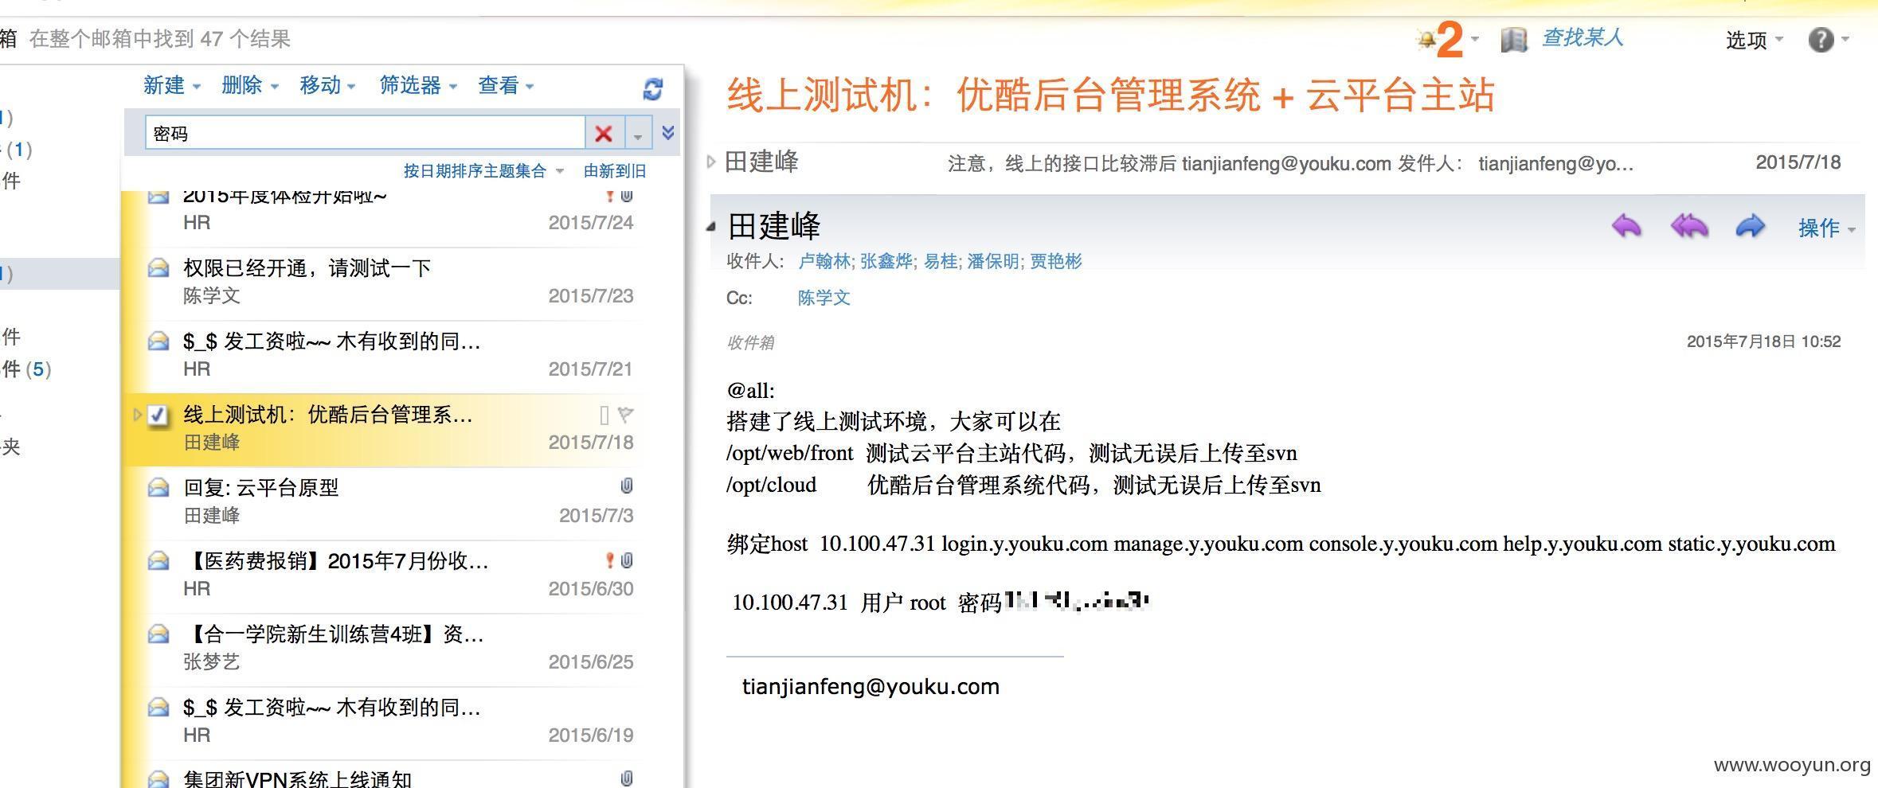Click envelope icon of 医药费报销 message
Screen dimensions: 1878x788
[x=158, y=561]
